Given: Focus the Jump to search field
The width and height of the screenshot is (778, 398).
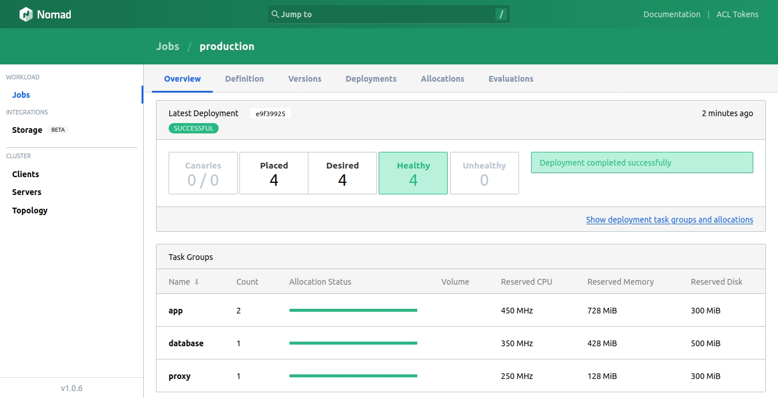Looking at the screenshot, I should point(389,14).
